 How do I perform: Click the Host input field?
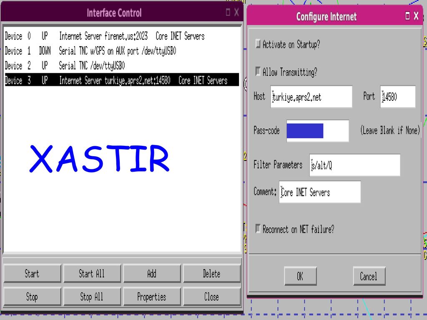[311, 97]
